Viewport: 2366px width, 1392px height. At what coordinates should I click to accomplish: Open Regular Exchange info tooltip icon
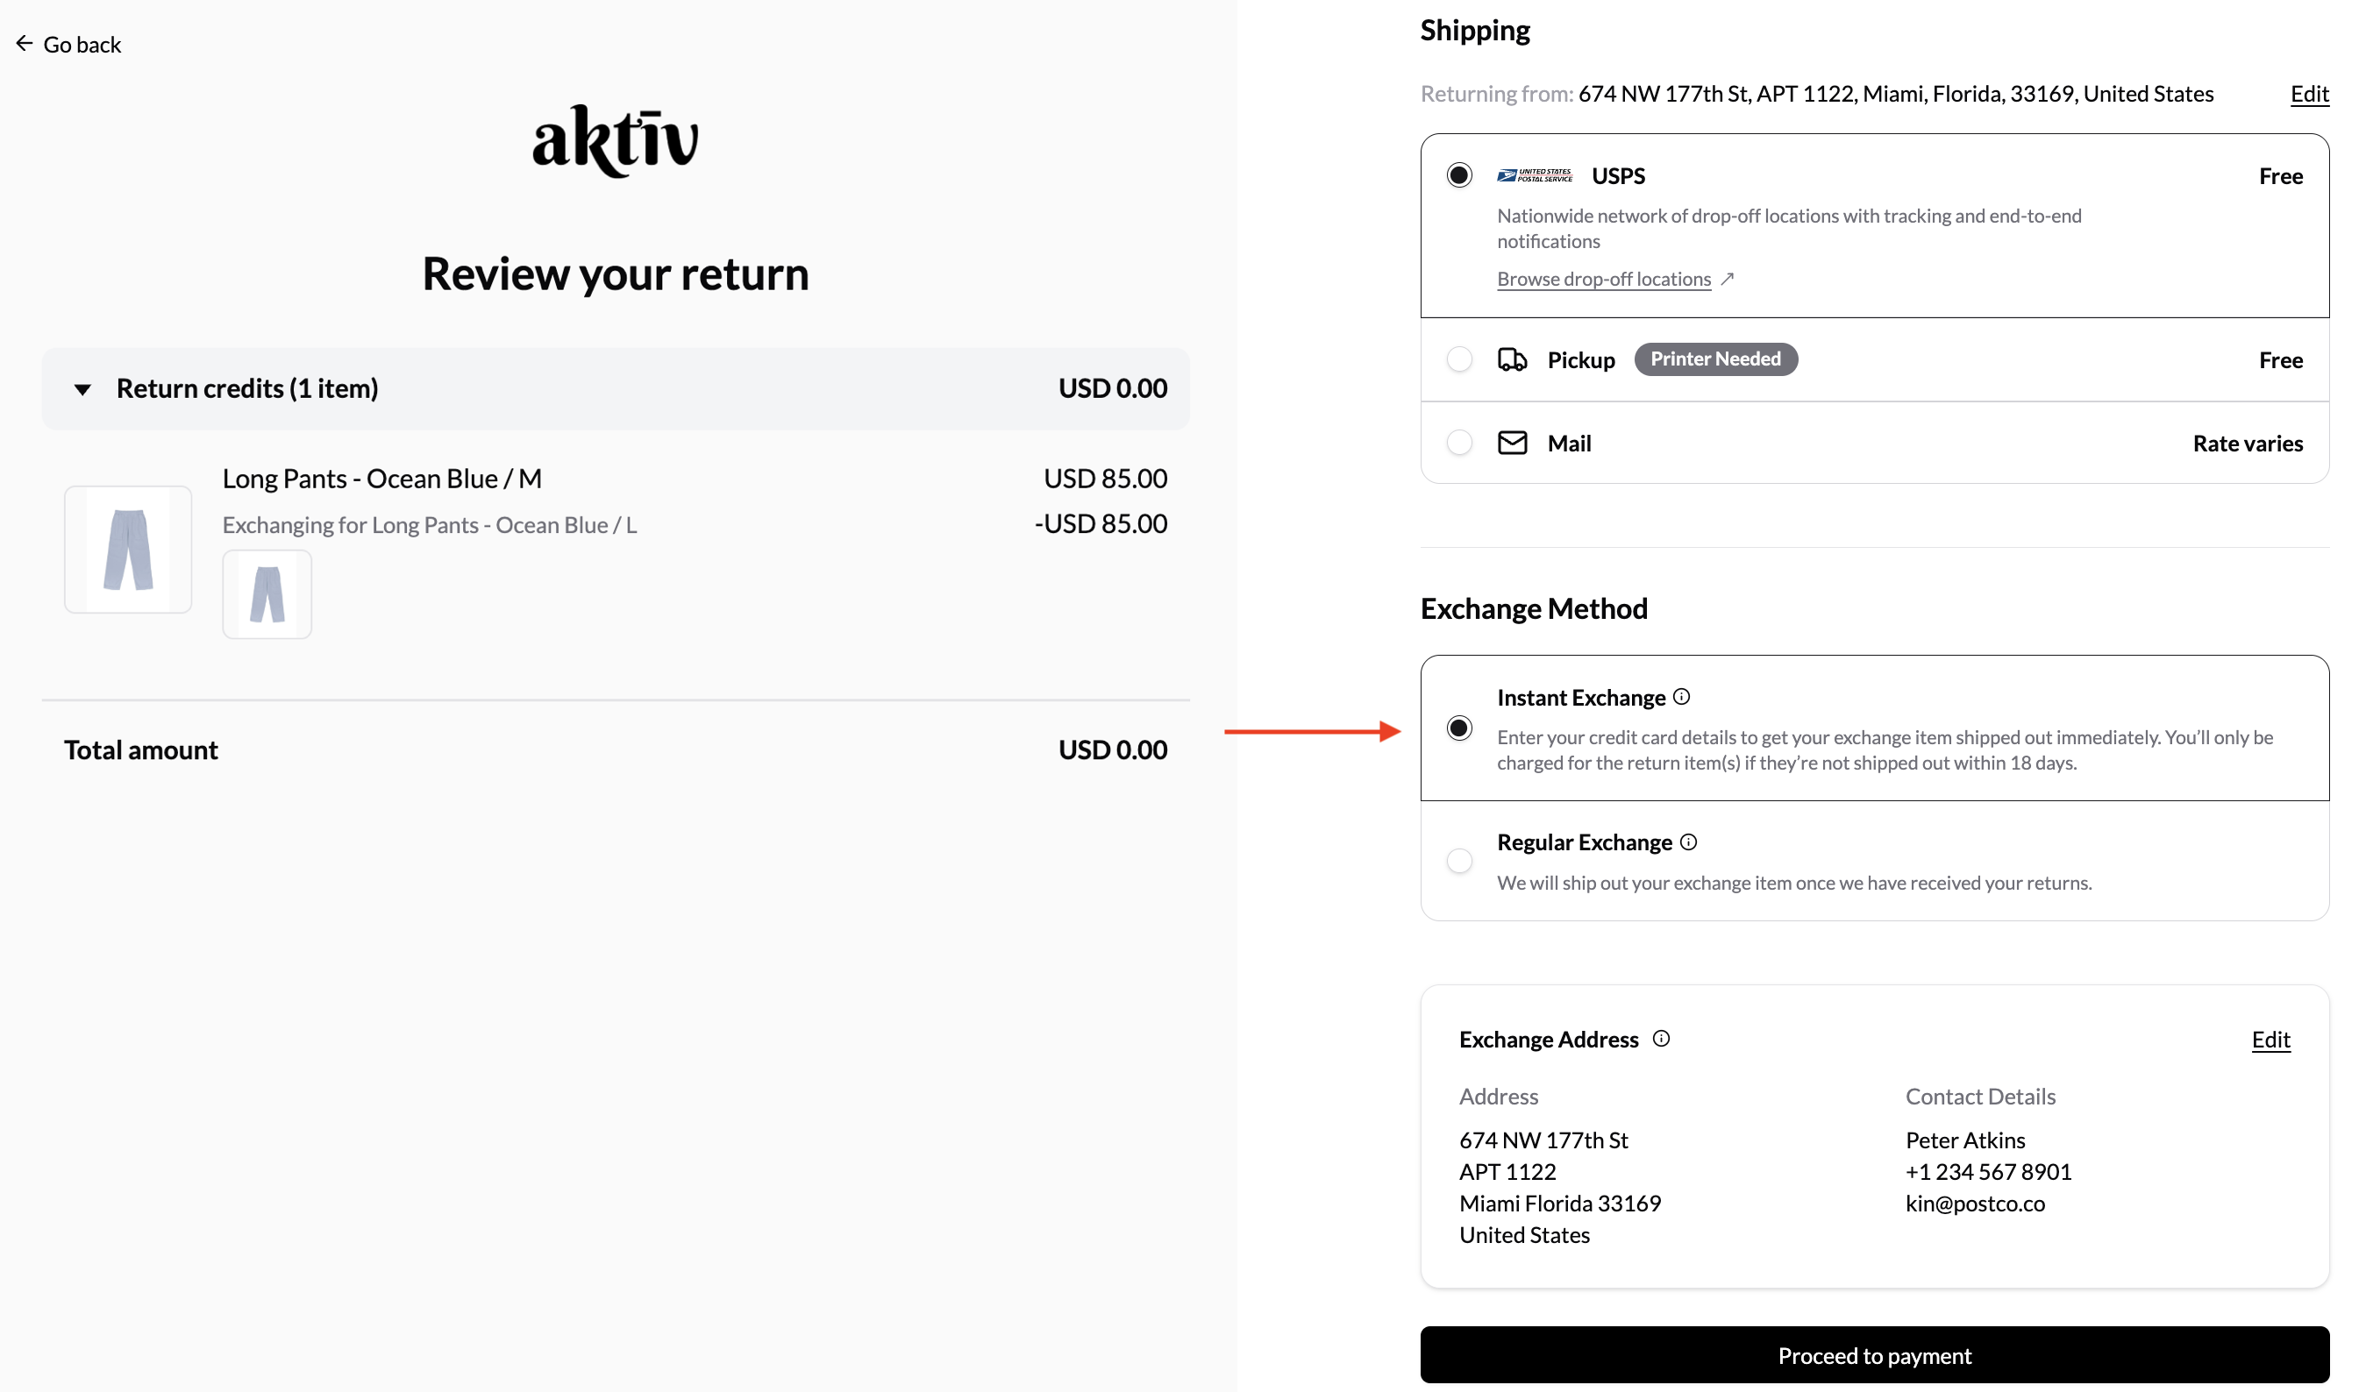pos(1688,842)
